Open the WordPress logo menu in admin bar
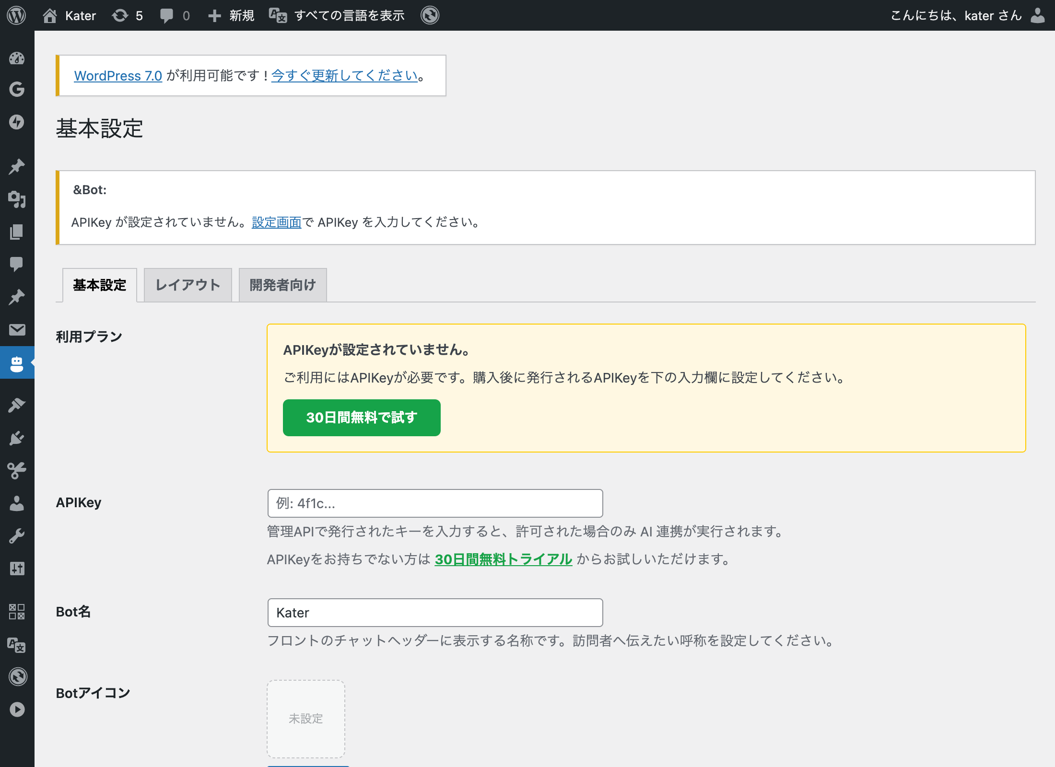1055x767 pixels. (x=17, y=15)
